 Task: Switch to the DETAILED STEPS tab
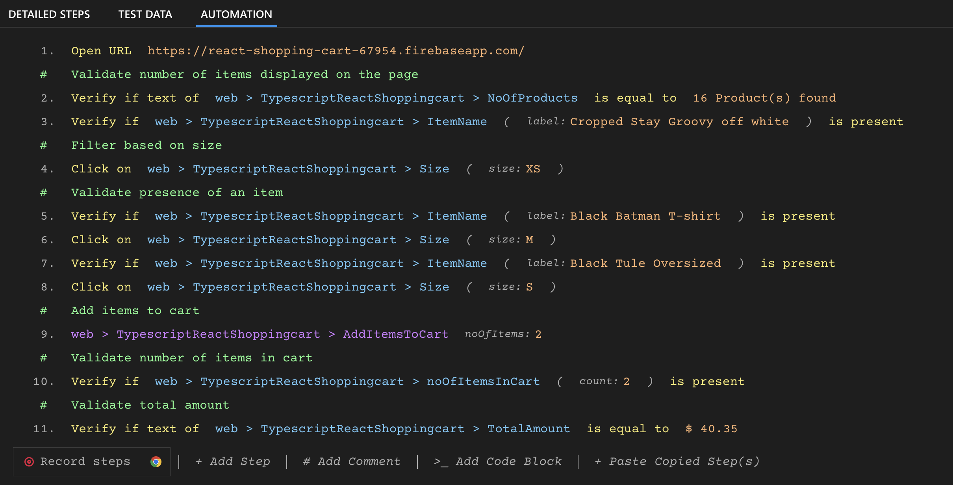pyautogui.click(x=50, y=14)
